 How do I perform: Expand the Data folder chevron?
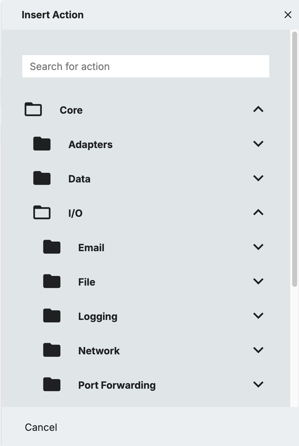click(x=258, y=178)
